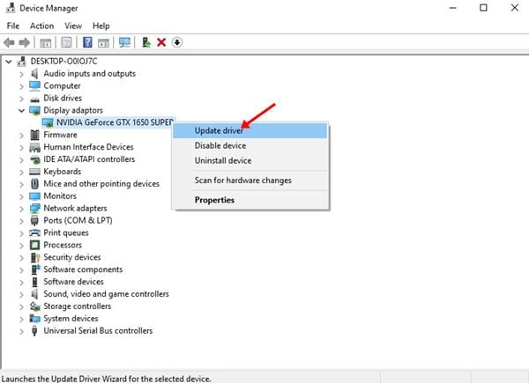
Task: Select the Computer label
Action: [x=62, y=86]
